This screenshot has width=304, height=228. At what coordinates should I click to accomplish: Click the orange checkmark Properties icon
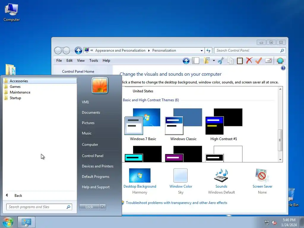259,61
